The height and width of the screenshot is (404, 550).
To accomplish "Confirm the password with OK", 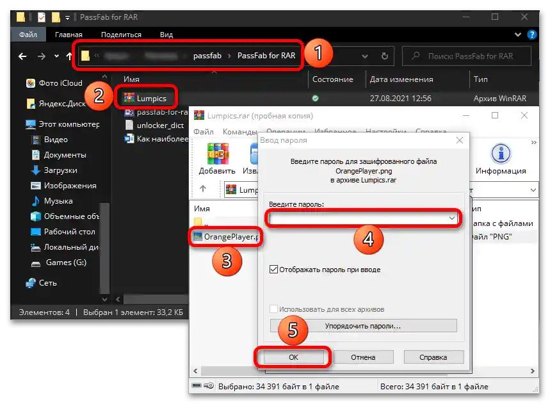I will [x=293, y=357].
